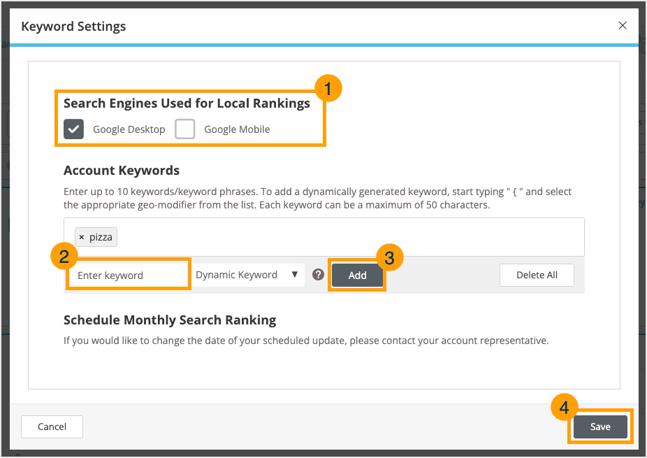
Task: Save the keyword settings
Action: point(599,426)
